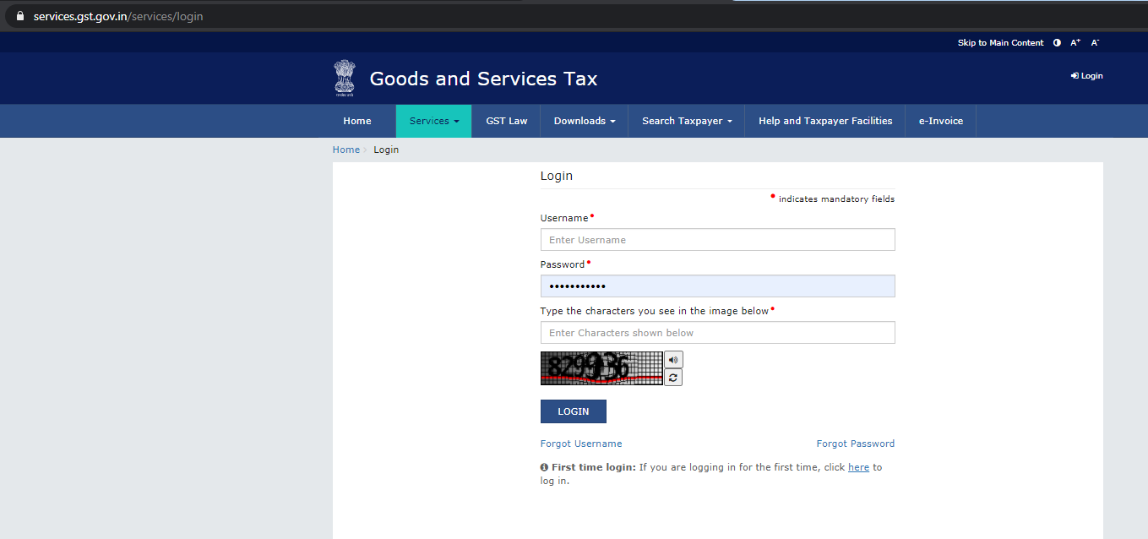1148x539 pixels.
Task: Focus the Enter Username field
Action: coord(717,240)
